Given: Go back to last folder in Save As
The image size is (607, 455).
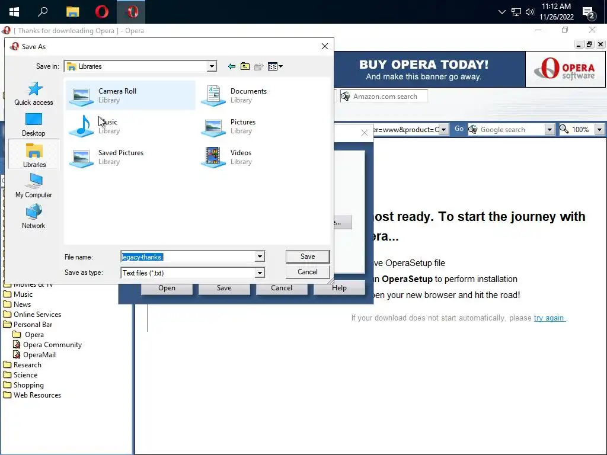Looking at the screenshot, I should 232,66.
